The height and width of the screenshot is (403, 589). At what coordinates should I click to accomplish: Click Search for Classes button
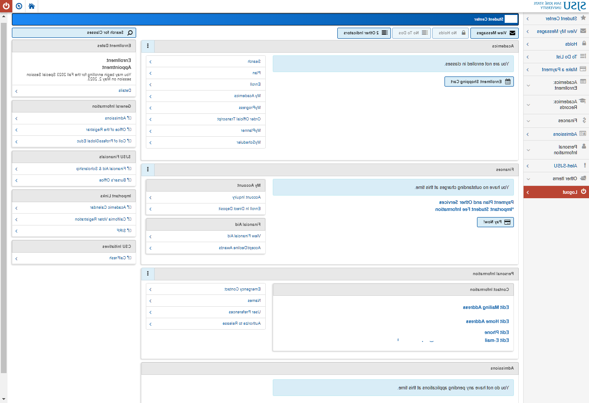pyautogui.click(x=74, y=33)
